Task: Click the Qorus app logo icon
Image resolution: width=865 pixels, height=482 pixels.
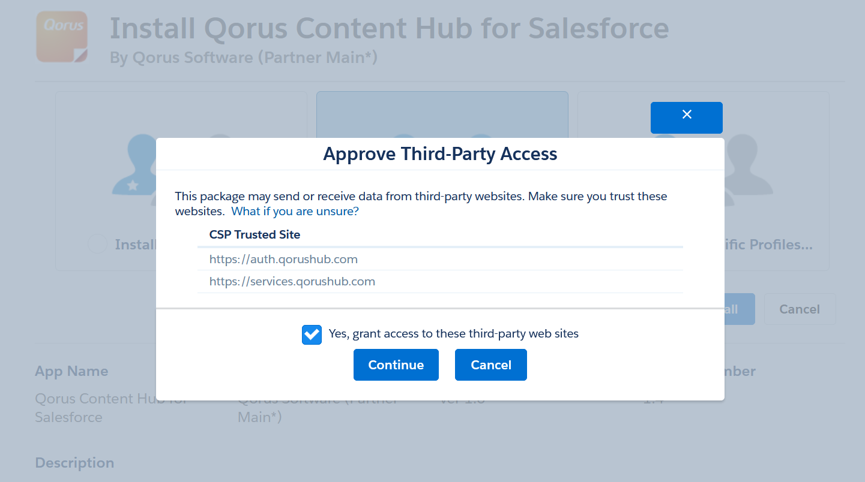Action: (x=62, y=37)
